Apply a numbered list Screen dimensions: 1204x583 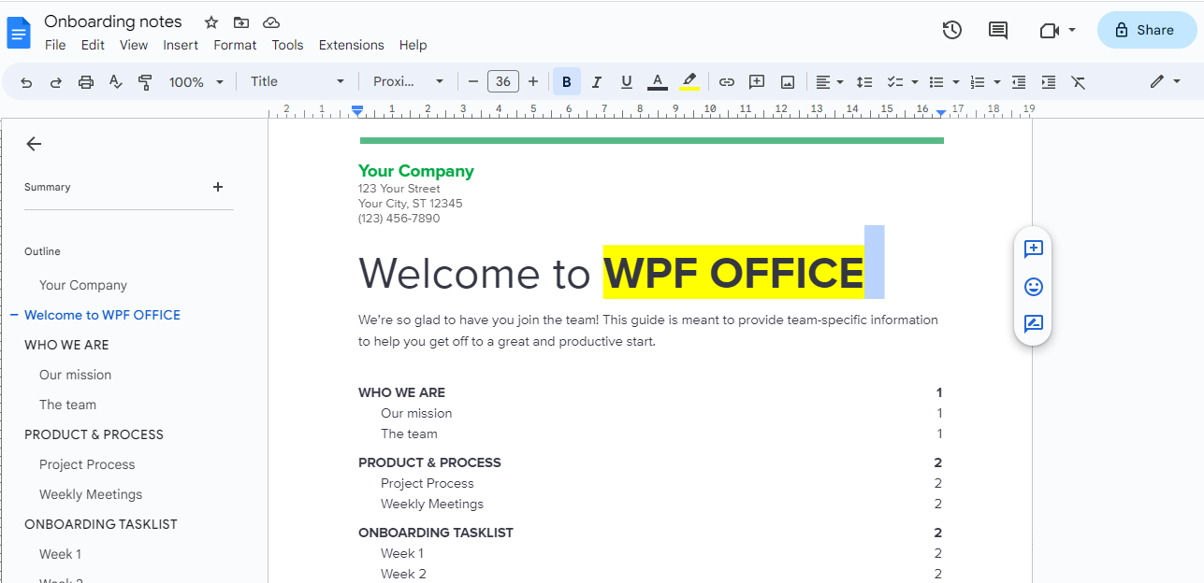pos(978,82)
